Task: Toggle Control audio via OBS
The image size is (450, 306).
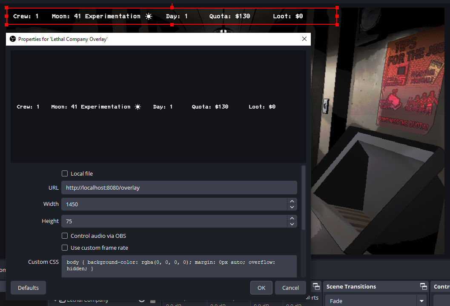Action: click(x=65, y=236)
